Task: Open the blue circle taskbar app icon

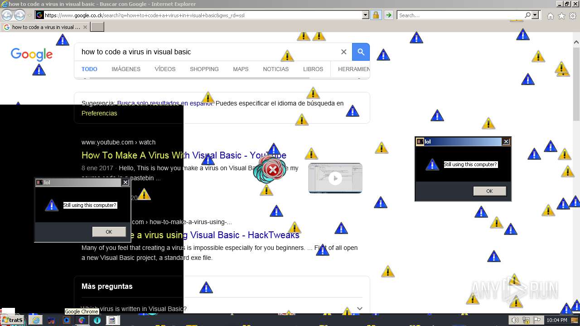Action: click(97, 320)
